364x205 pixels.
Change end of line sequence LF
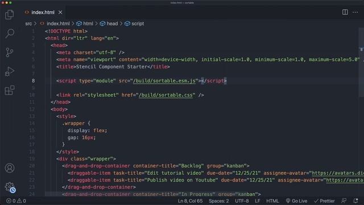[258, 201]
